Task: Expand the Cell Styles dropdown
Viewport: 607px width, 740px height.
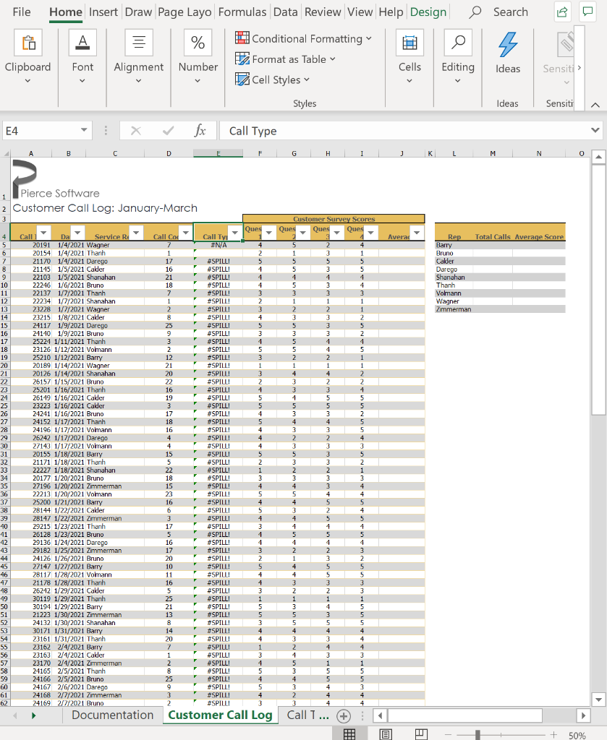Action: (x=307, y=79)
